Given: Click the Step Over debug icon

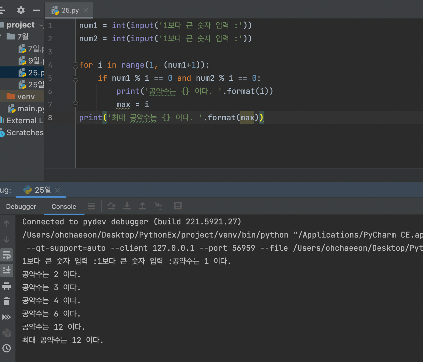Looking at the screenshot, I should [x=111, y=206].
